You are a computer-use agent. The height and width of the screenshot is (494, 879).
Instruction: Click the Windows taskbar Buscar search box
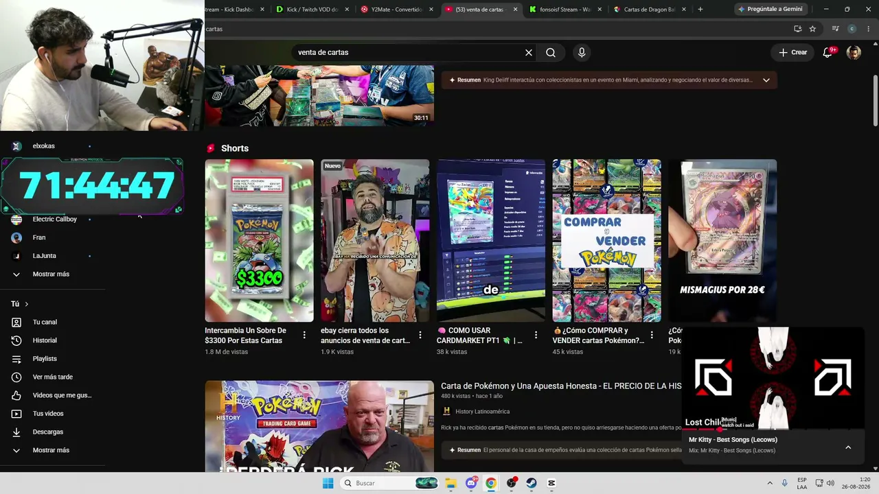point(389,483)
